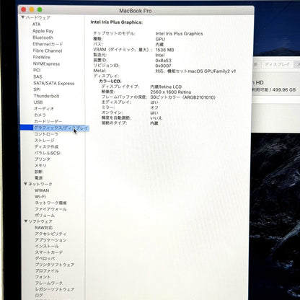The height and width of the screenshot is (300, 300).
Task: Click the VRAM value 1536 MB
Action: [x=164, y=50]
